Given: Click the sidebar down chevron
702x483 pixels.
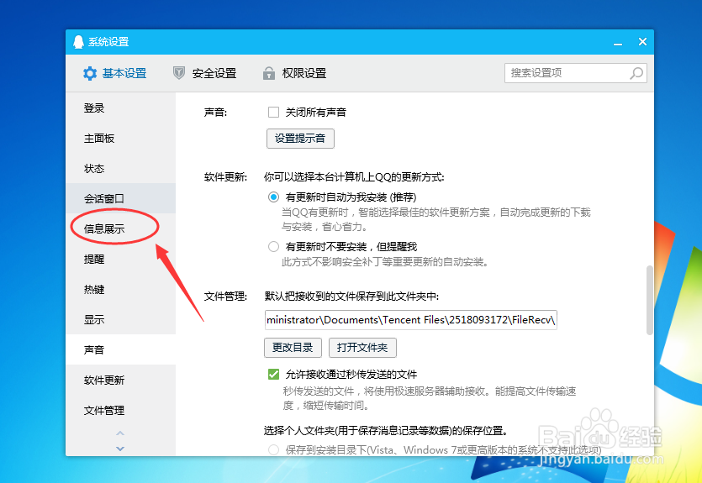Looking at the screenshot, I should (120, 448).
